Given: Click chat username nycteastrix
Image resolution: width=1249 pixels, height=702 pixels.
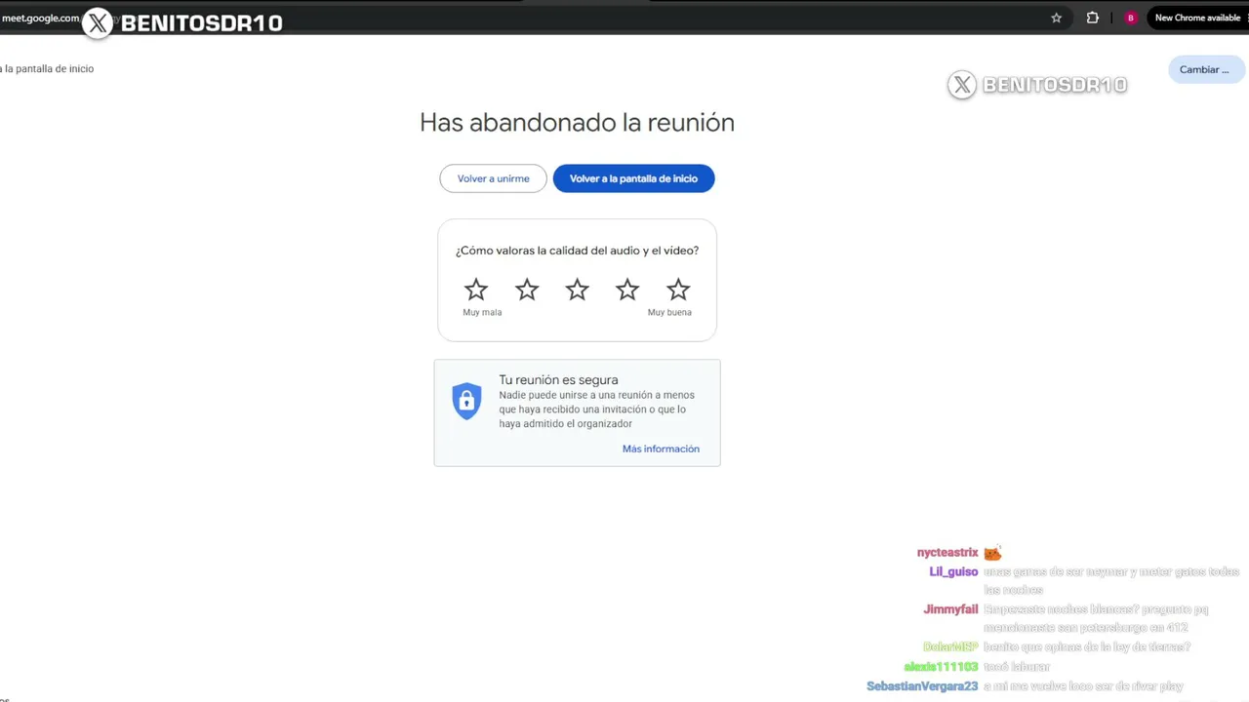Looking at the screenshot, I should click(947, 553).
